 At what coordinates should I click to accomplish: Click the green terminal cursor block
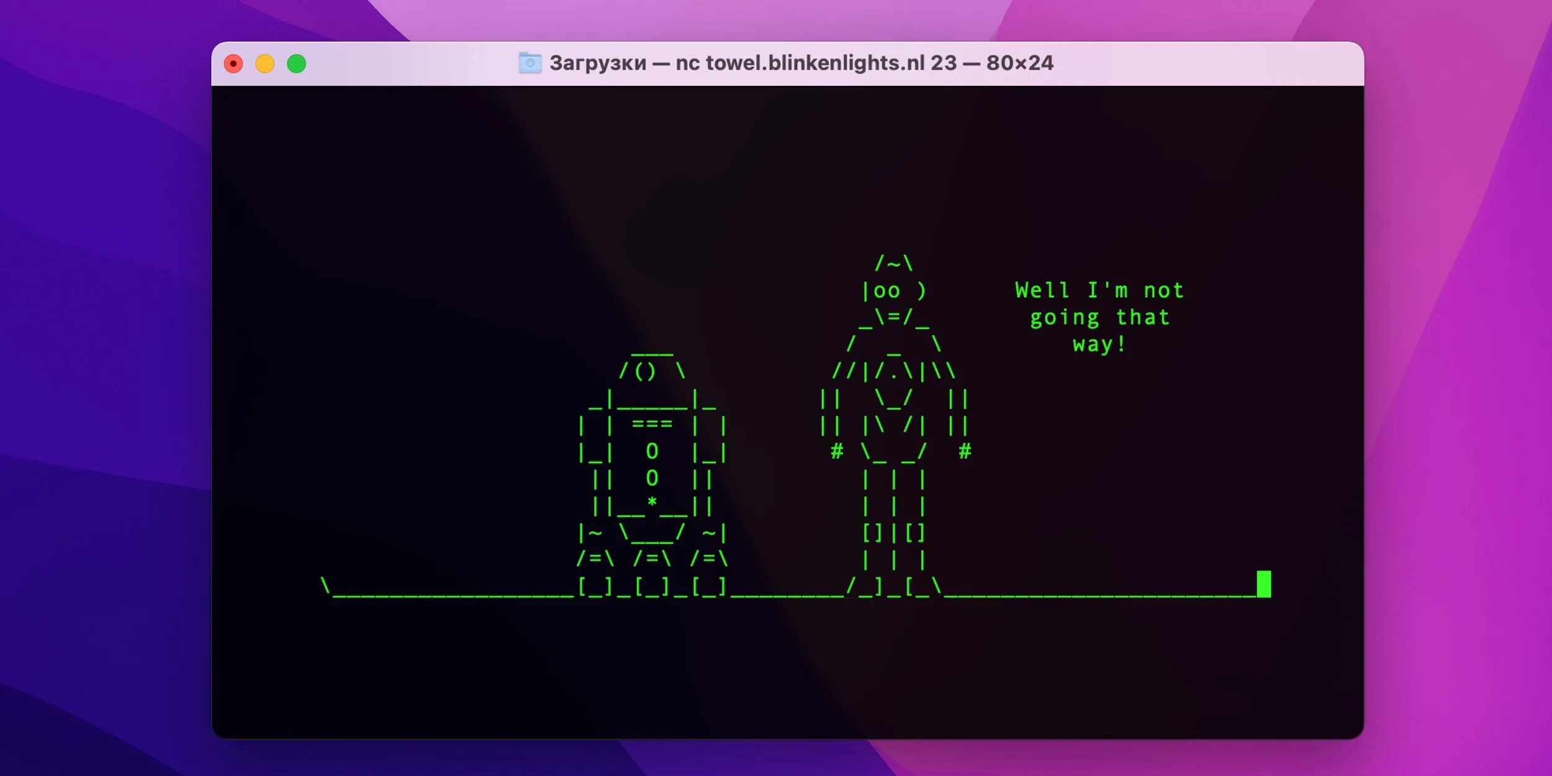tap(1263, 584)
